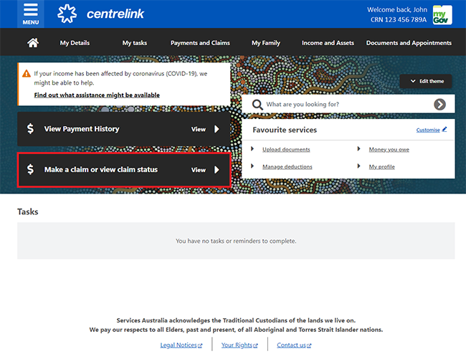Click Make a claim or view claim status

click(124, 170)
